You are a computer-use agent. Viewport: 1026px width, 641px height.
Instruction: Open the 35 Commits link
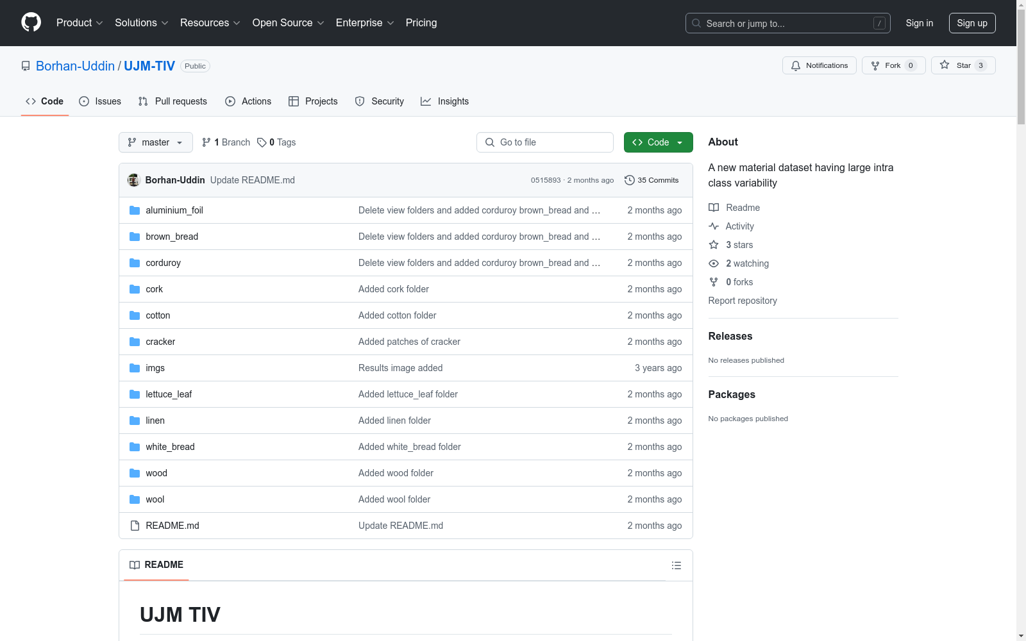click(x=652, y=180)
